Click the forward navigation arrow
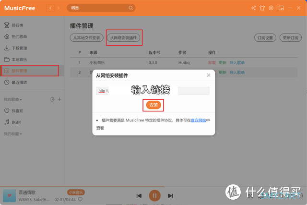This screenshot has width=307, height=205. coord(58,8)
